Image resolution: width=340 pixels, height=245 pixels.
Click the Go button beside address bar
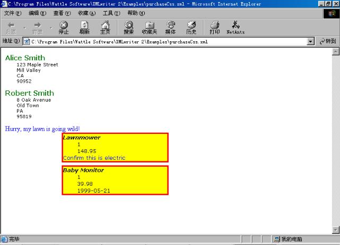(x=328, y=41)
